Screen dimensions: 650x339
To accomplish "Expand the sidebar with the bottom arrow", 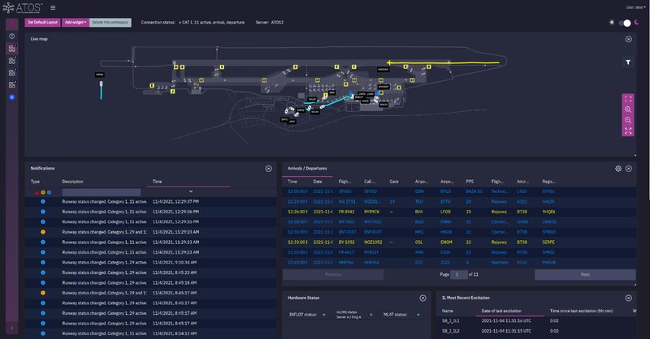I will pos(11,328).
